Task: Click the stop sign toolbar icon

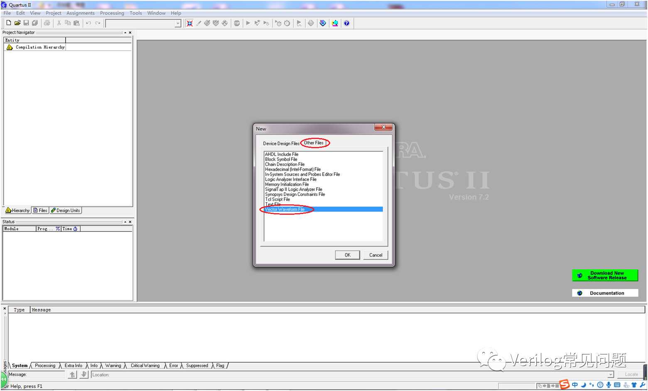Action: [237, 23]
